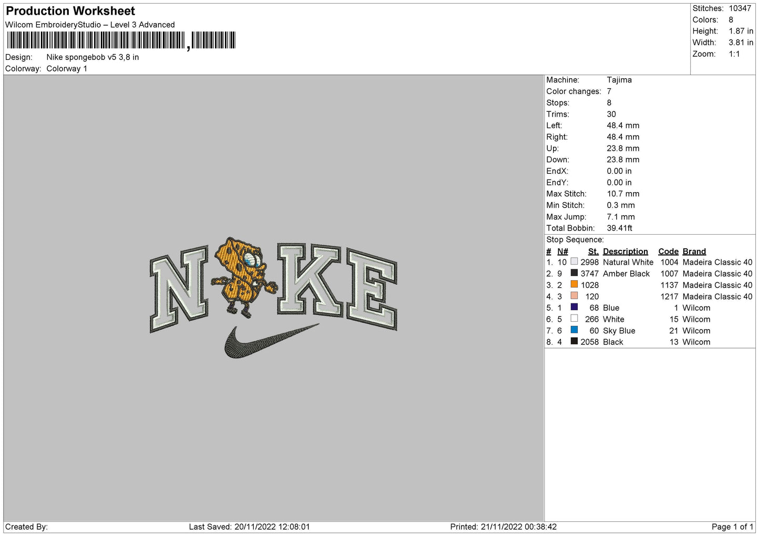Pick the dark Blue thread swatch
The height and width of the screenshot is (536, 759).
pyautogui.click(x=574, y=307)
